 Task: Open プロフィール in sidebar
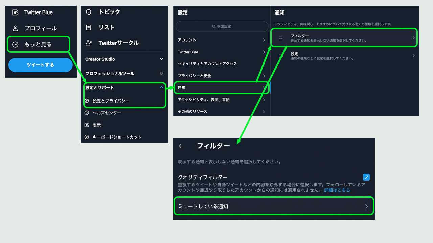tap(41, 28)
